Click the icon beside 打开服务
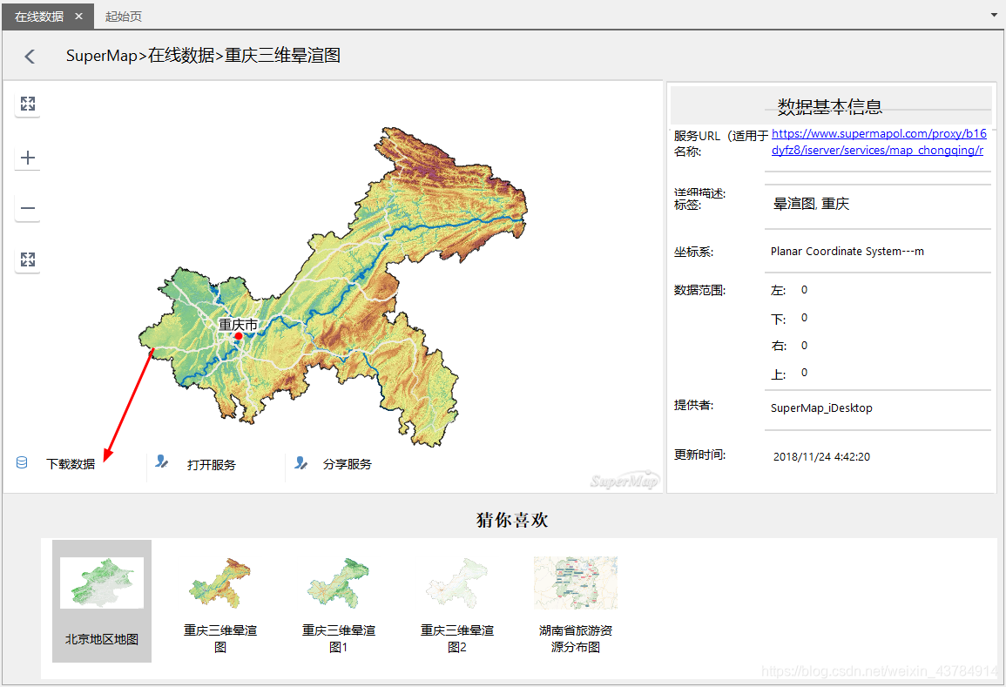Screen dimensions: 1006x687 (x=162, y=461)
